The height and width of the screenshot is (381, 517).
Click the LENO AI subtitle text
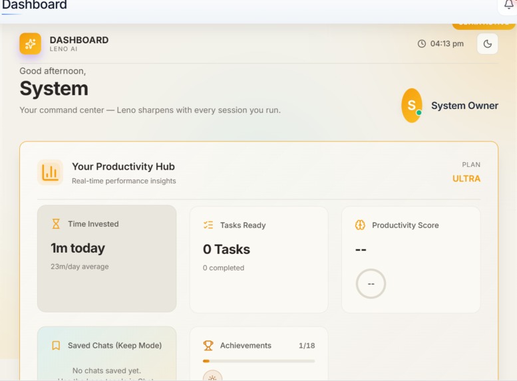[x=63, y=49]
